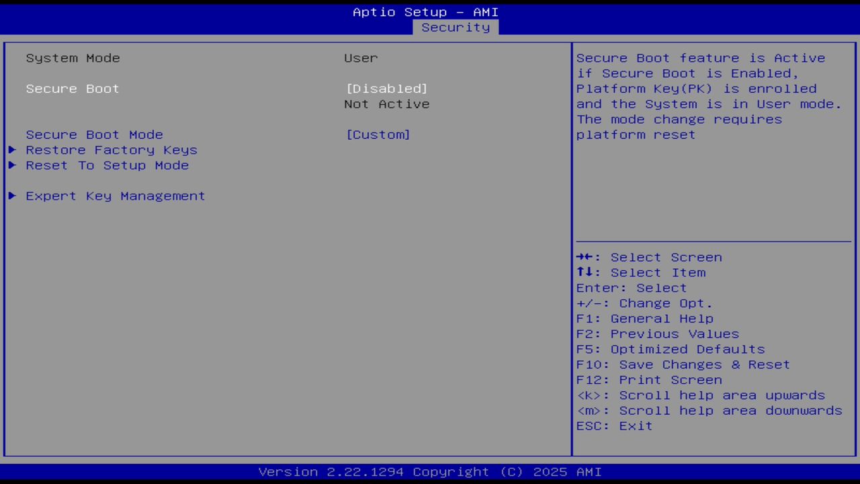
Task: Click the arrow beside Reset To Setup Mode
Action: (12, 165)
